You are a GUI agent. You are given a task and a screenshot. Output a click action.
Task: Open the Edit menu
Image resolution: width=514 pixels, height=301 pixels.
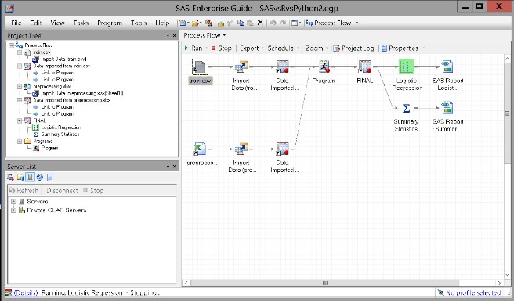[36, 23]
